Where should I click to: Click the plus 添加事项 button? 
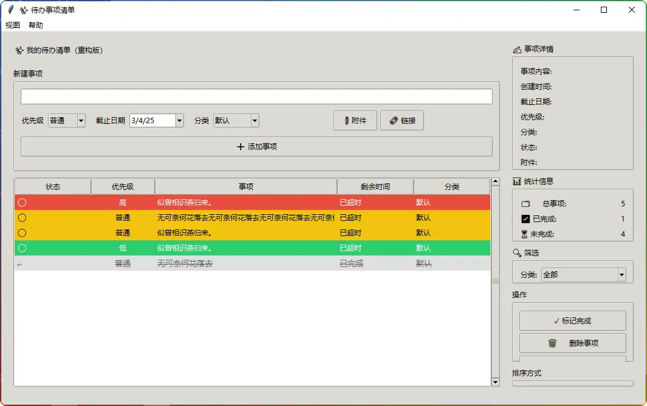pyautogui.click(x=256, y=147)
